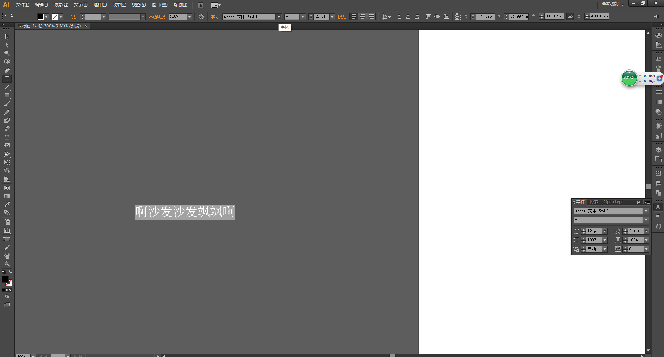
Task: Open the 效果(C) menu
Action: point(119,5)
